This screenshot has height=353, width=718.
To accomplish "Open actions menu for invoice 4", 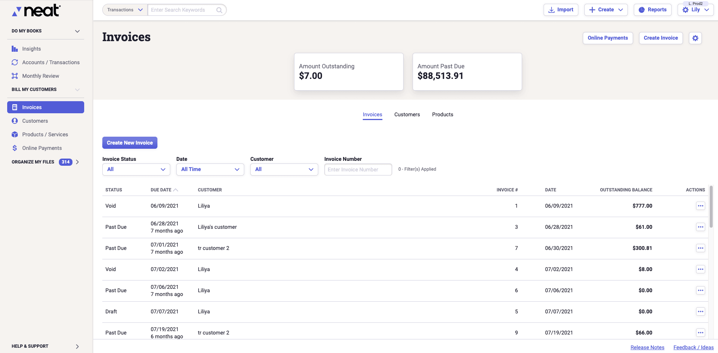I will coord(701,269).
